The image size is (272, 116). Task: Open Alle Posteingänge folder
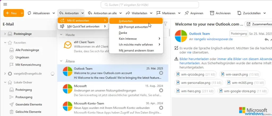click(27, 50)
